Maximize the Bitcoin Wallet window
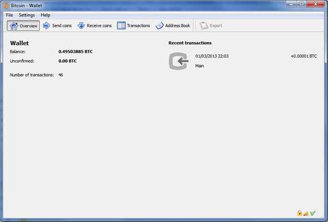This screenshot has height=222, width=328. [302, 4]
